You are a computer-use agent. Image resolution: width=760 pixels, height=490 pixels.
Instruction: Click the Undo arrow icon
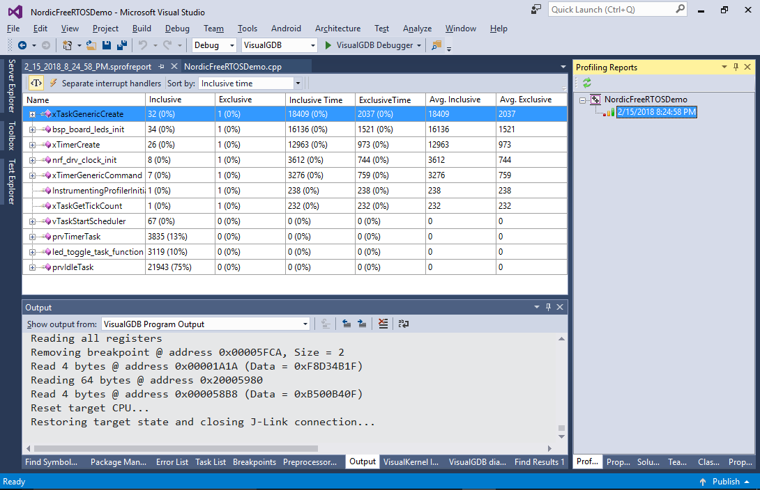[x=142, y=45]
